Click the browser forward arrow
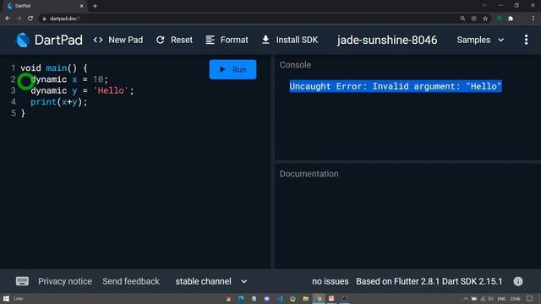 (x=19, y=19)
